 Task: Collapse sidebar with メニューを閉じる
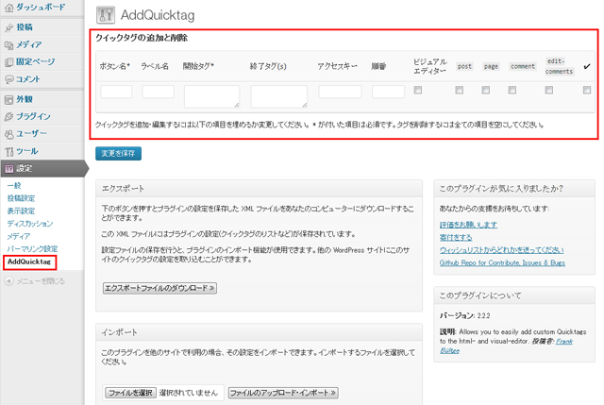click(x=40, y=280)
